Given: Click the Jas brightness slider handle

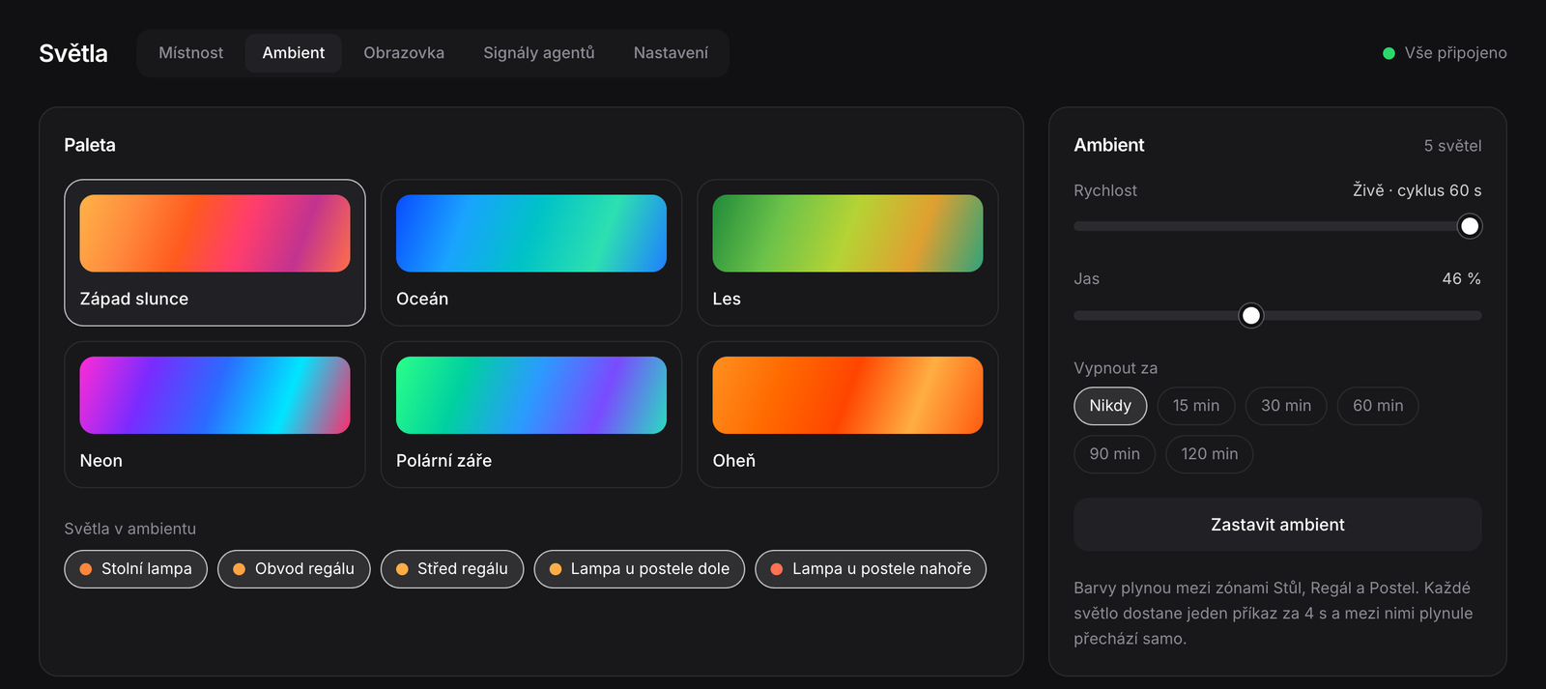Looking at the screenshot, I should click(x=1251, y=316).
